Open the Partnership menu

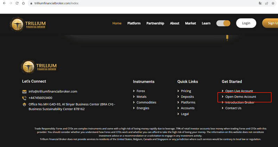click(x=155, y=23)
